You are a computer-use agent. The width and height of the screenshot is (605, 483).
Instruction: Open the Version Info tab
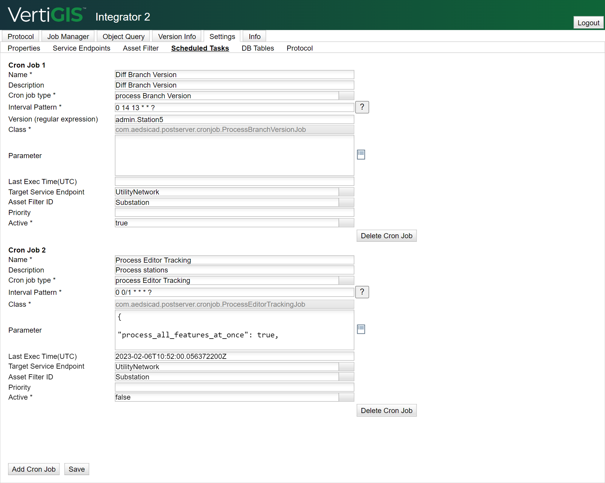pyautogui.click(x=177, y=36)
